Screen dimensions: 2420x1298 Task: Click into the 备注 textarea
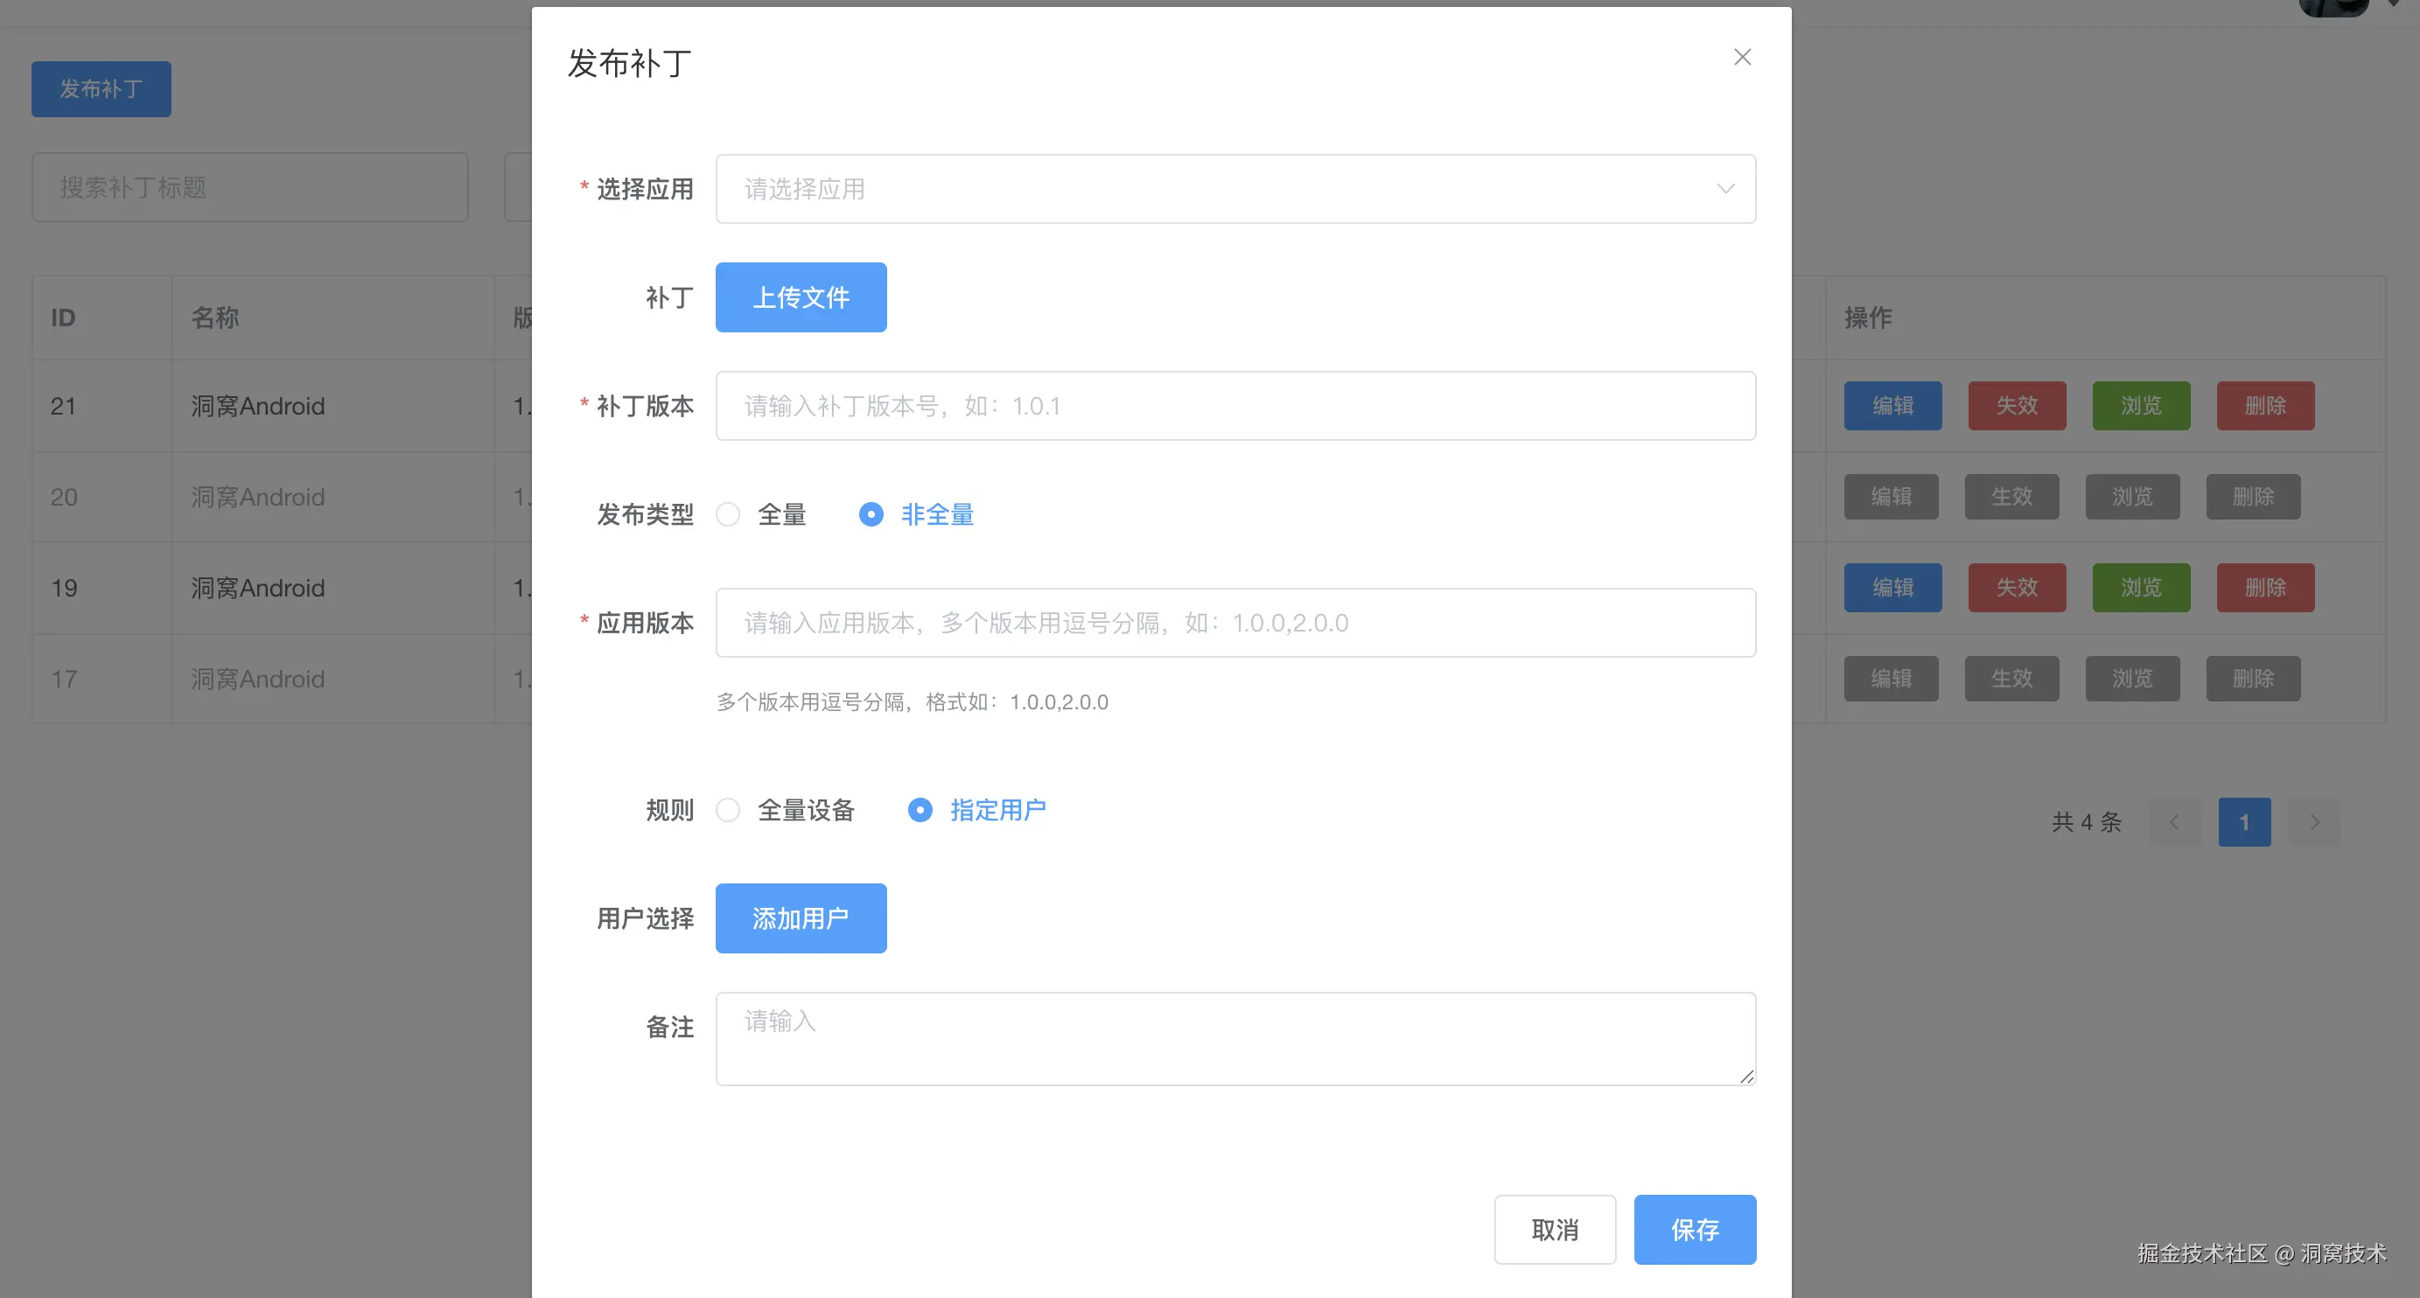(1234, 1038)
